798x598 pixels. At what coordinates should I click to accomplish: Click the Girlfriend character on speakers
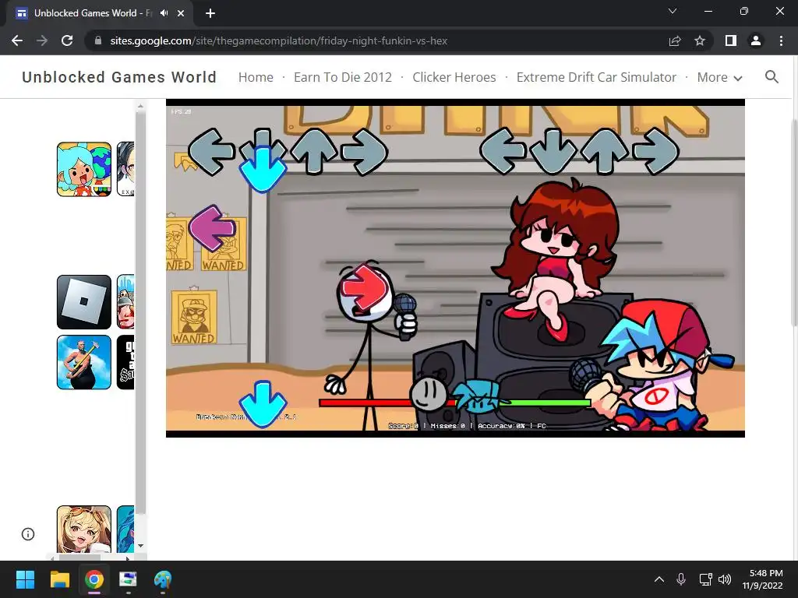coord(556,262)
